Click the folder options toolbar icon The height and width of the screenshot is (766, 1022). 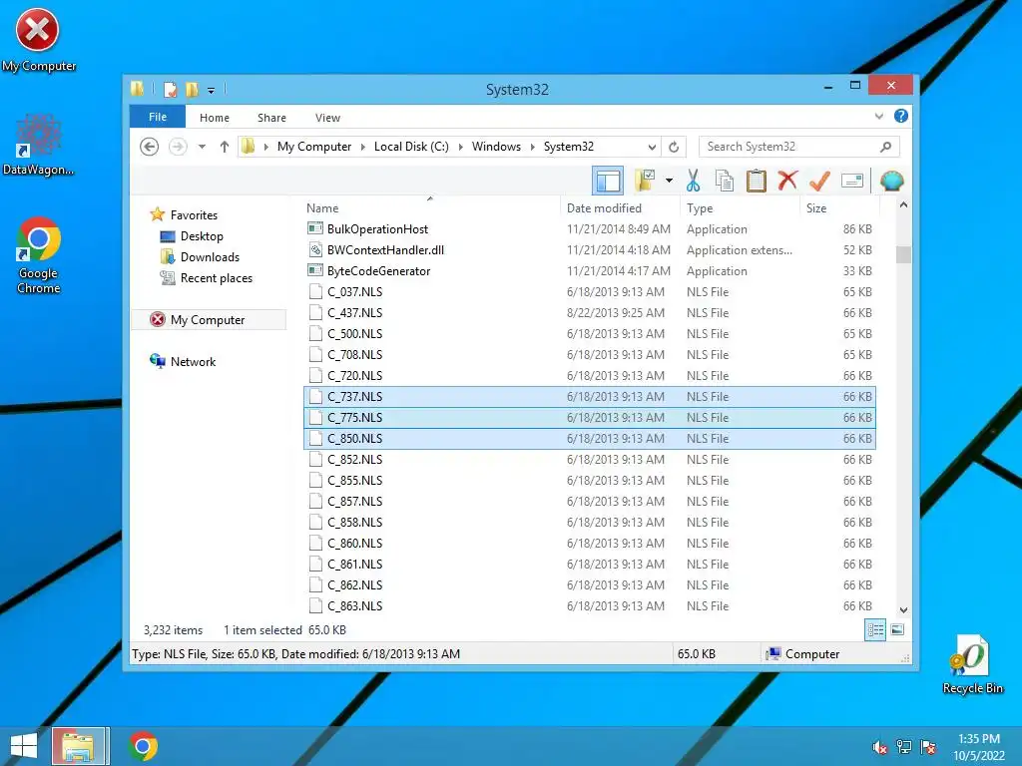pyautogui.click(x=645, y=181)
